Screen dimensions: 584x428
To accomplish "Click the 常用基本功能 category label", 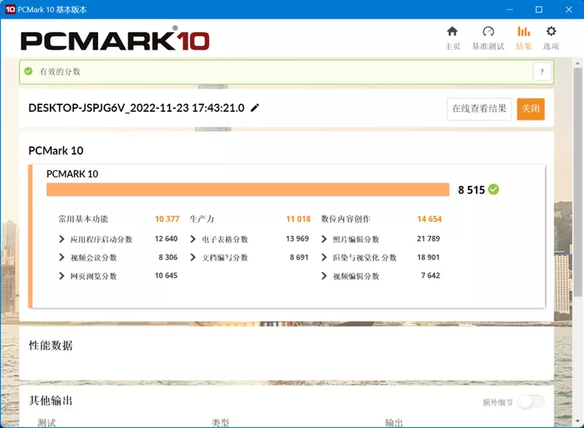I will pos(83,219).
